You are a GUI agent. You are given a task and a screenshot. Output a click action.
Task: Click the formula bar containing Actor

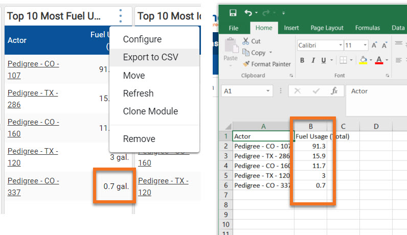(x=376, y=100)
